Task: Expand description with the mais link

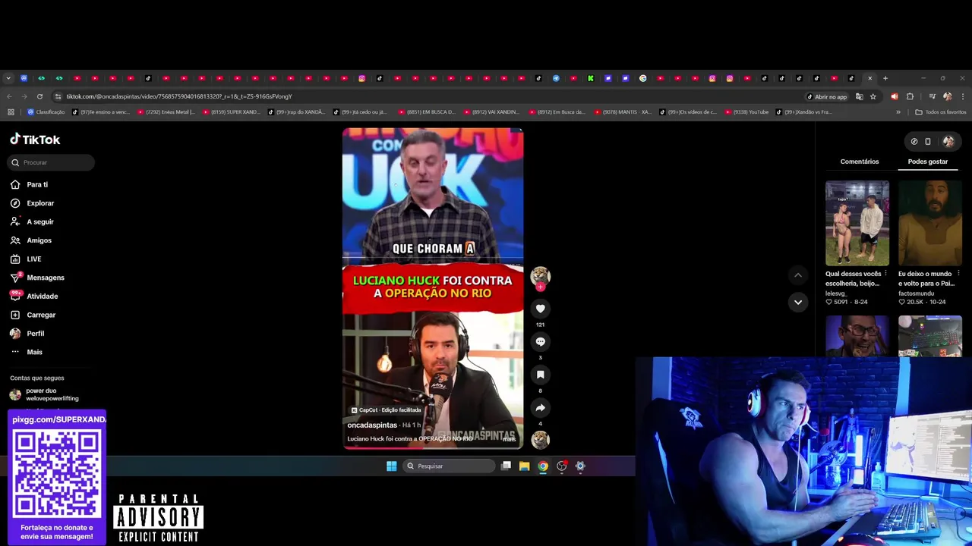Action: pos(509,439)
